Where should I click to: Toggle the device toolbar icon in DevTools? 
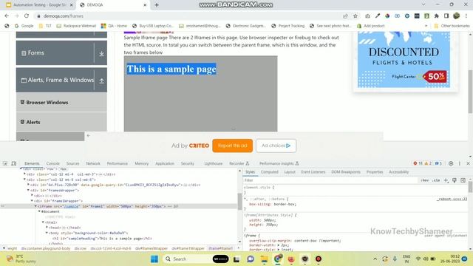pos(13,163)
